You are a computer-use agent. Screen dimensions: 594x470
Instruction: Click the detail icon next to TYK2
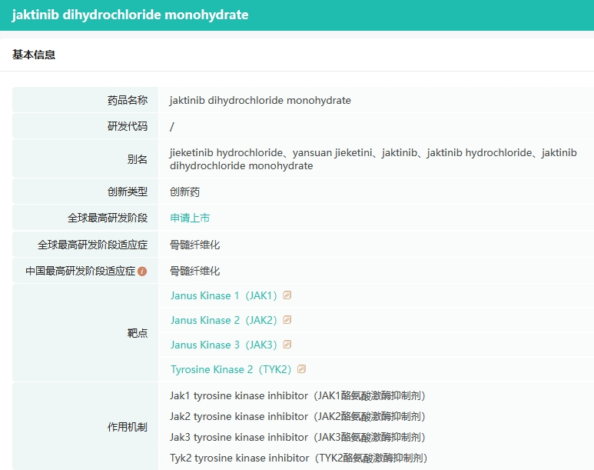301,369
